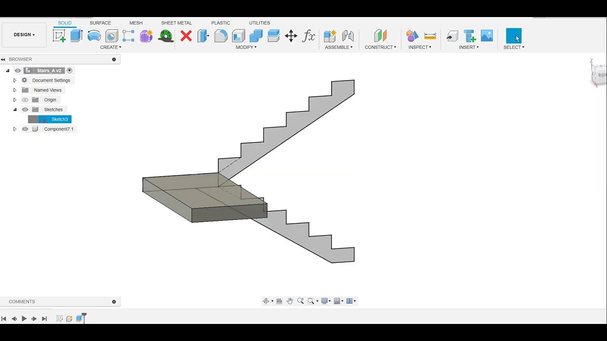
Task: Toggle visibility of Stairs_A v2 root
Action: [x=18, y=71]
